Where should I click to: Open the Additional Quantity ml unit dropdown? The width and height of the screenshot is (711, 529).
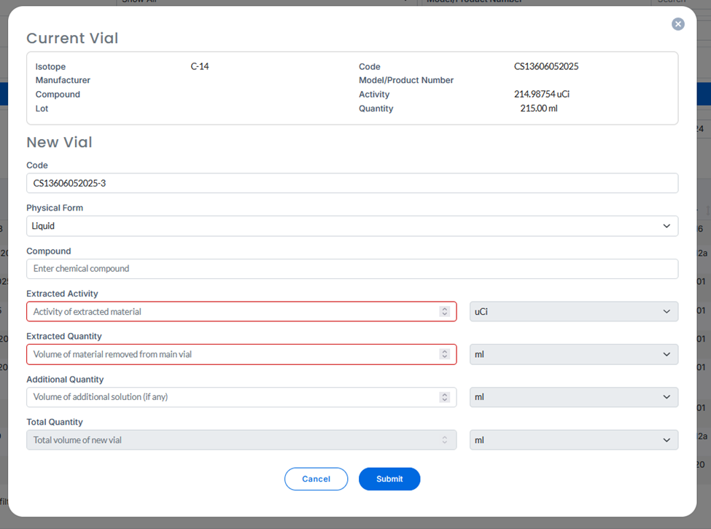(574, 396)
